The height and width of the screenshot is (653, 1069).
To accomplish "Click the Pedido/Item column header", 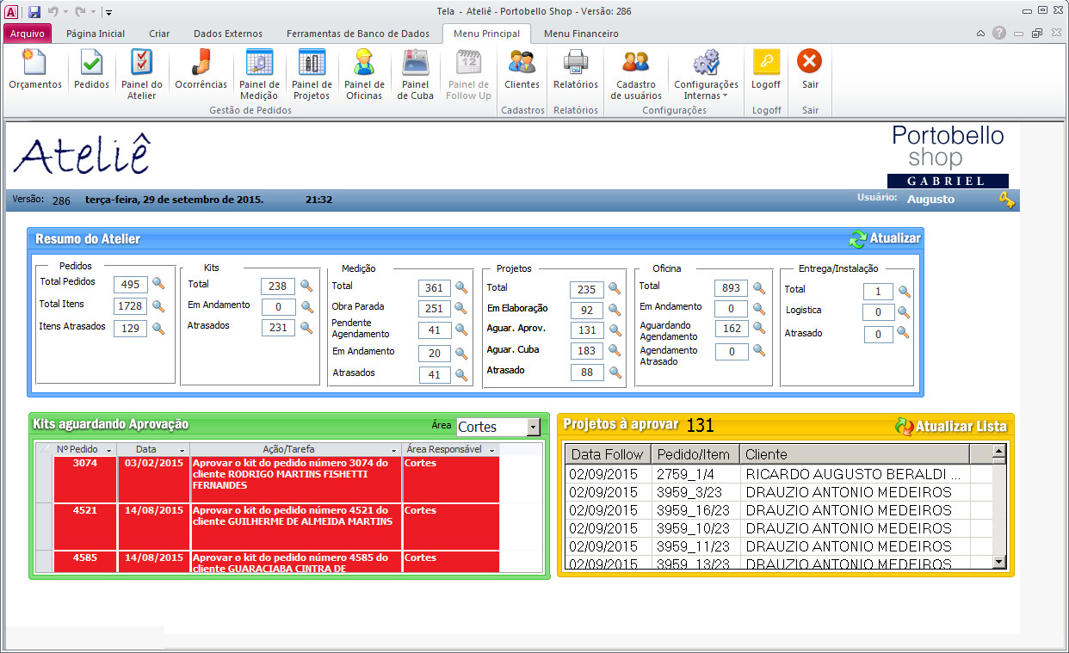I will 694,454.
